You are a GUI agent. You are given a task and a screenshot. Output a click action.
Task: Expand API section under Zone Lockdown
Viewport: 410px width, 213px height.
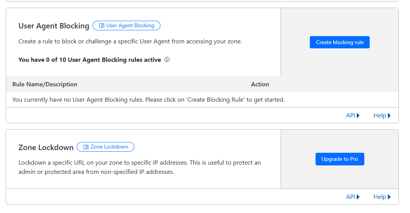(353, 197)
